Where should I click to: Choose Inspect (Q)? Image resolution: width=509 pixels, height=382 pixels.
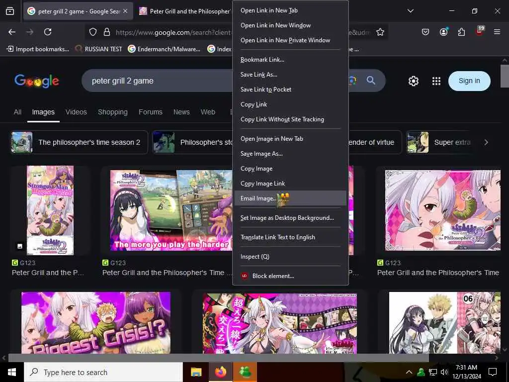[290, 257]
